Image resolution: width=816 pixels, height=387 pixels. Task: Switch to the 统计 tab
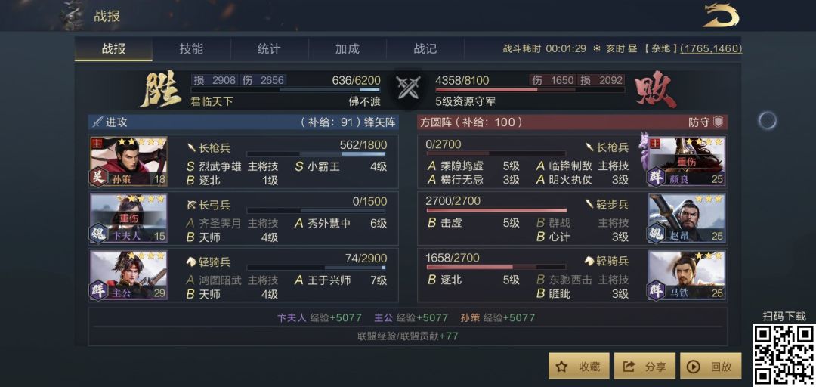[x=269, y=49]
